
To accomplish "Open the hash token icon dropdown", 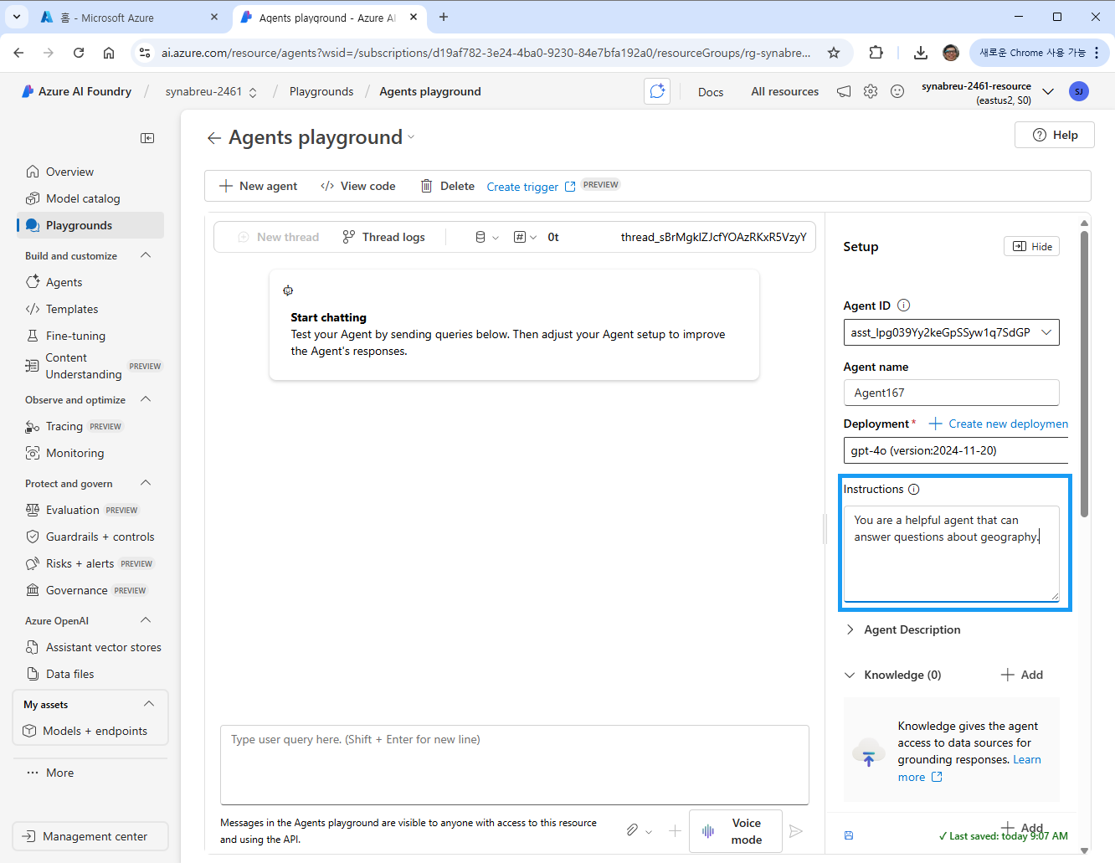I will 525,237.
